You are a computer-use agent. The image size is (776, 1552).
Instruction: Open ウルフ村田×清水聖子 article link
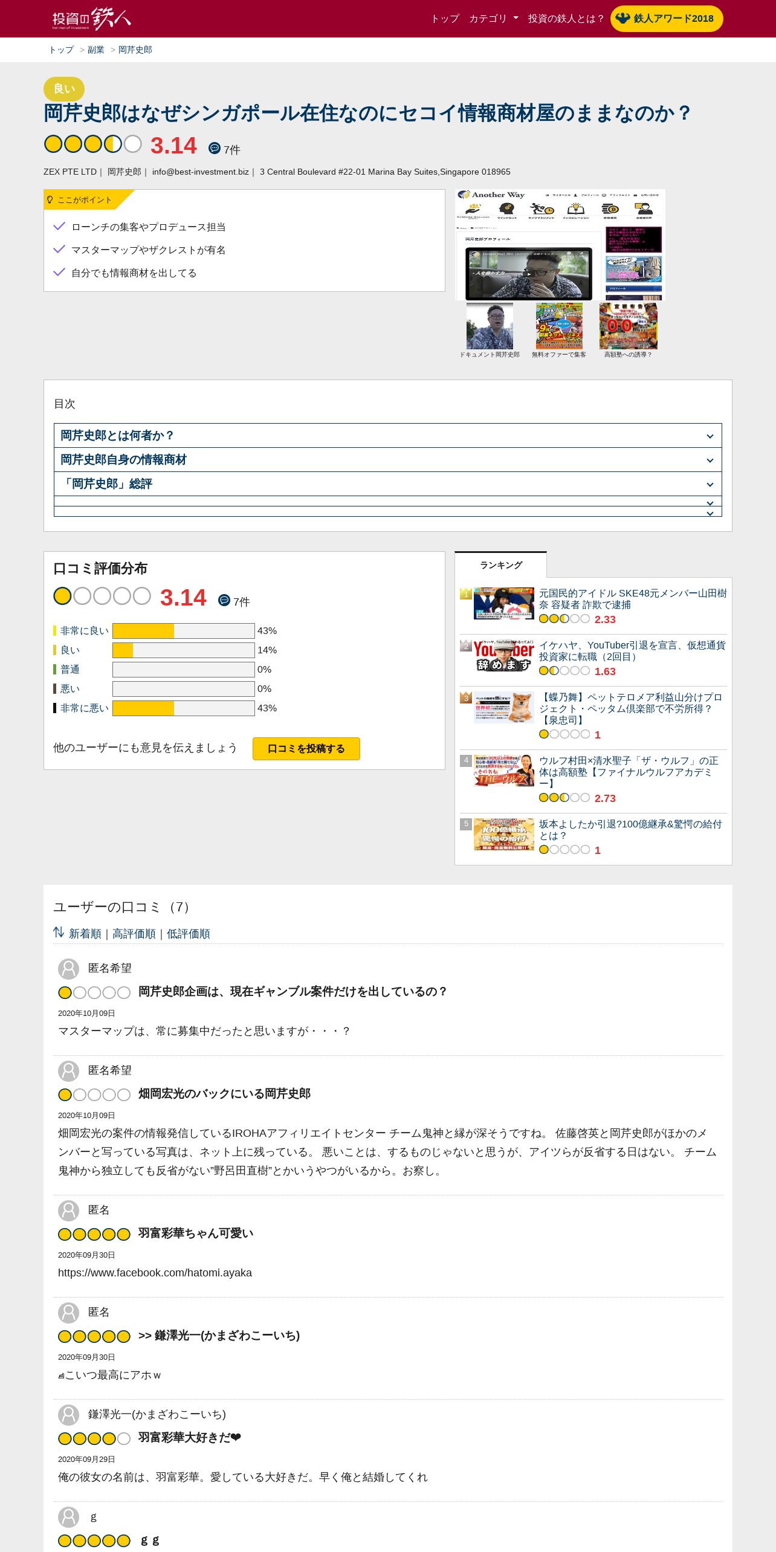click(x=629, y=772)
